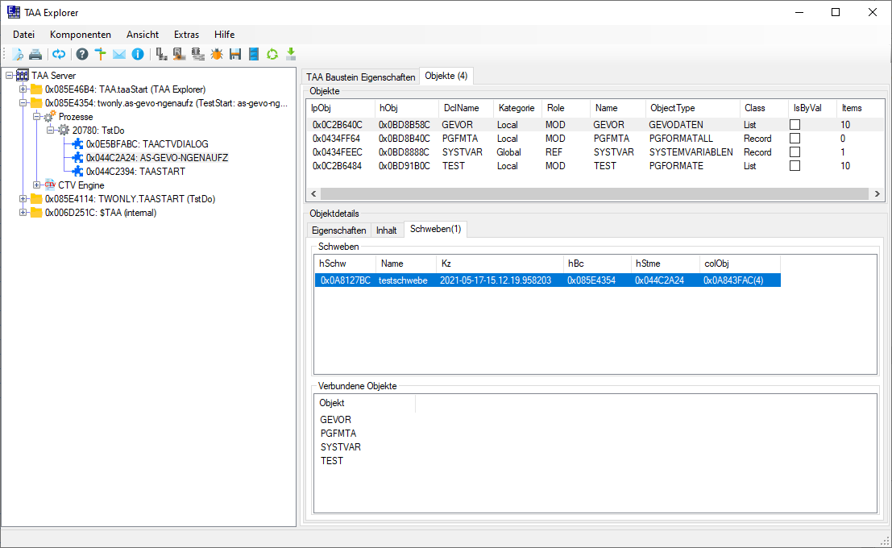Screen dimensions: 892x548
Task: Open help via question mark icon
Action: coord(81,54)
